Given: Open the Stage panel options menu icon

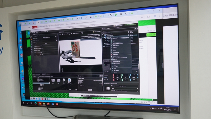Looking at the screenshot, I should click(x=137, y=28).
